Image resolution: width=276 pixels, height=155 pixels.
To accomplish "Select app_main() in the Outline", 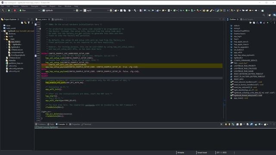I will click(241, 98).
